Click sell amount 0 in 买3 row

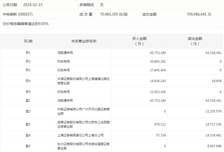coord(220,70)
